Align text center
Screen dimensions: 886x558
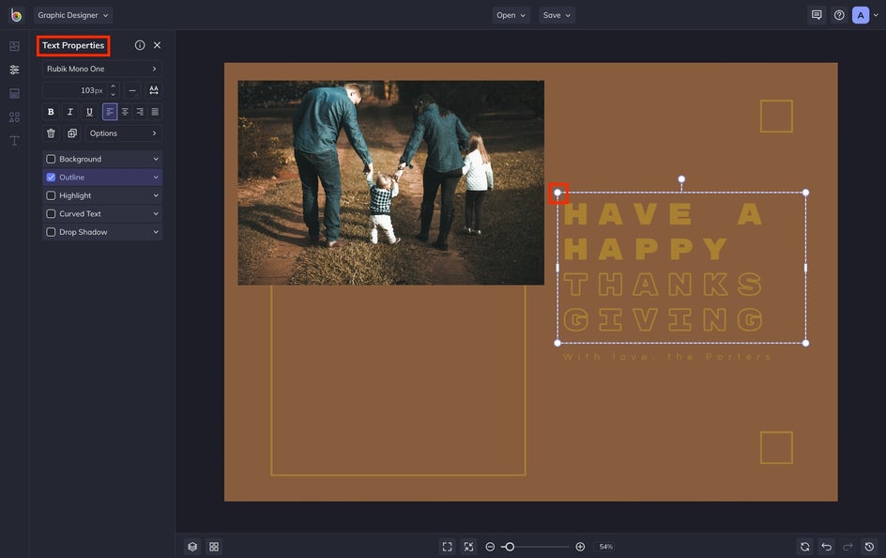coord(125,112)
